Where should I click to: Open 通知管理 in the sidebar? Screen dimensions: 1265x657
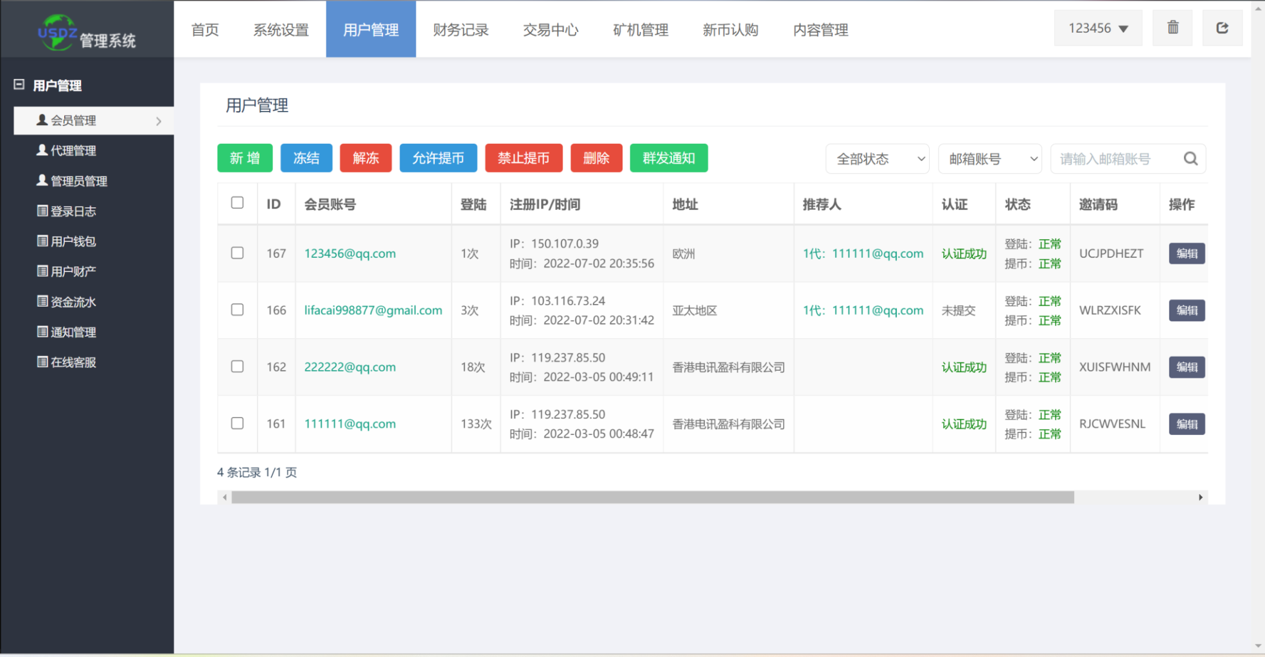[72, 332]
